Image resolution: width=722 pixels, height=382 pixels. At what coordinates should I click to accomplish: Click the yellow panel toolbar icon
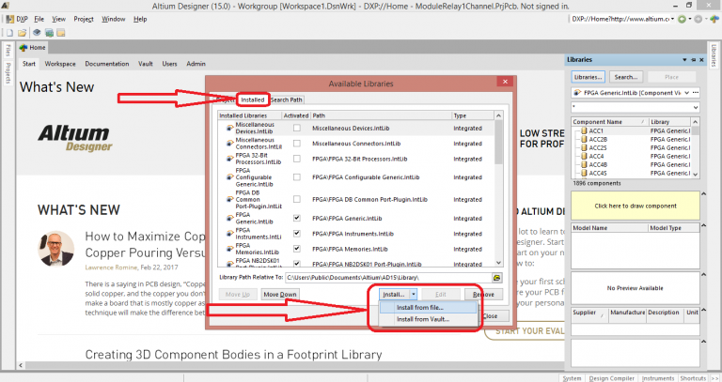(61, 33)
